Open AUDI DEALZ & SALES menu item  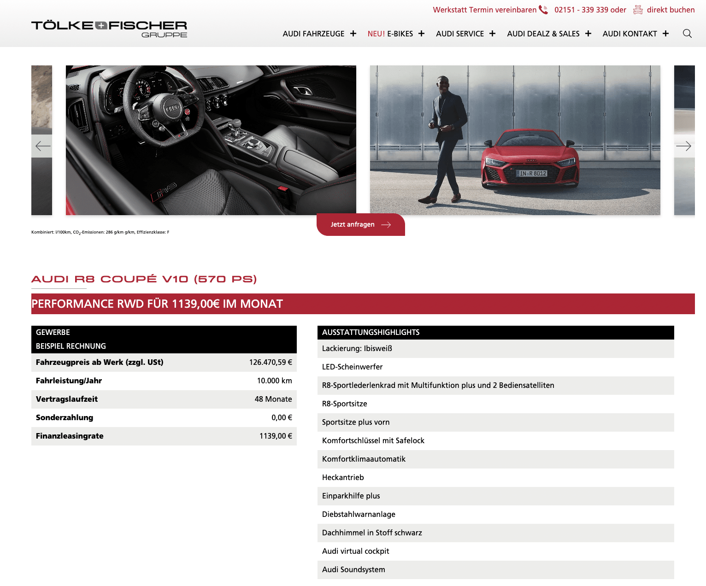point(543,34)
